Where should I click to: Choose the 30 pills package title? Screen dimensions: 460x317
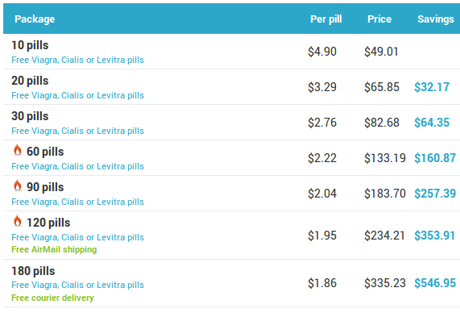coord(30,116)
